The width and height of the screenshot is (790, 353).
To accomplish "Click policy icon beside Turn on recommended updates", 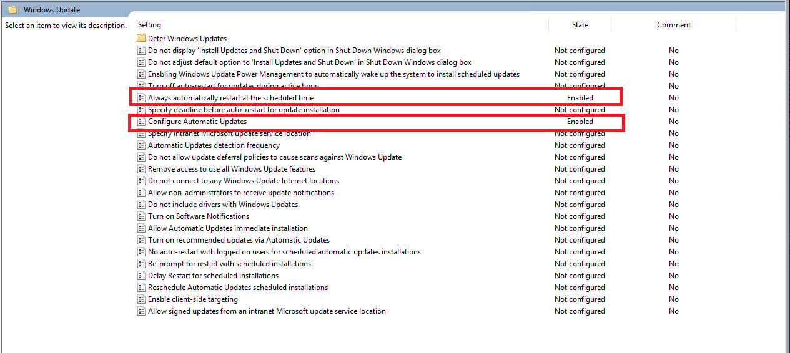I will coord(141,240).
